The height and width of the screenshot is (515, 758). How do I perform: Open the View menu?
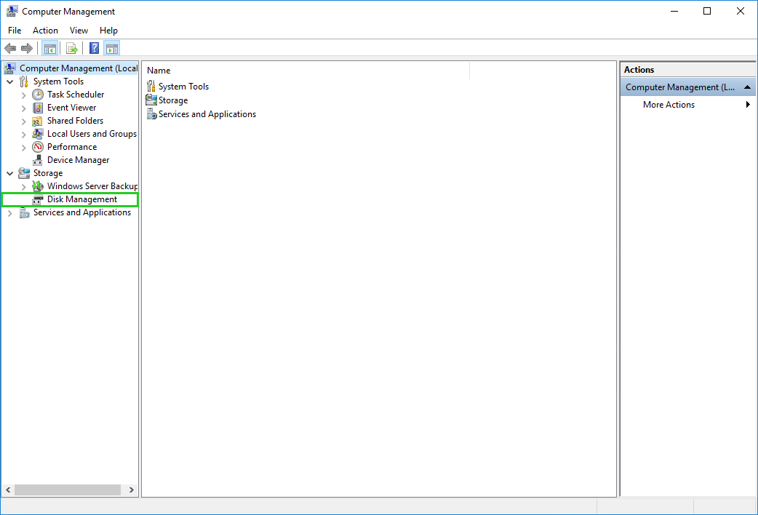pos(79,31)
